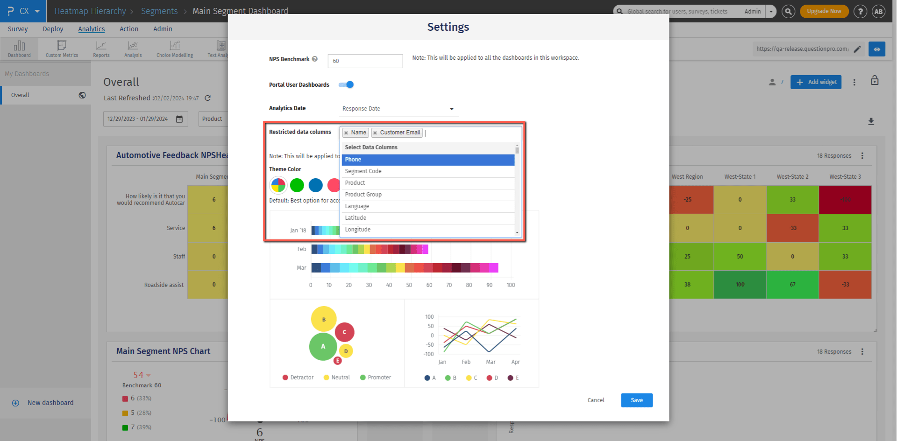Open the help question-mark icon

[x=860, y=11]
